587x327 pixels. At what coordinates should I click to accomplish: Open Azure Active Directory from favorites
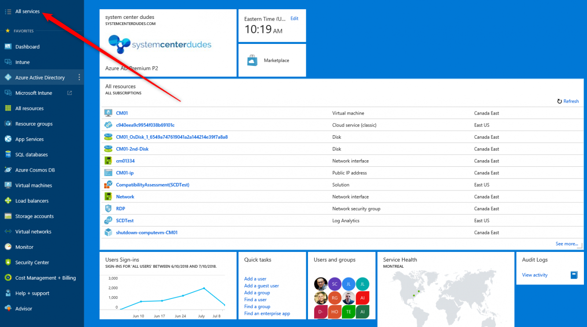[40, 78]
